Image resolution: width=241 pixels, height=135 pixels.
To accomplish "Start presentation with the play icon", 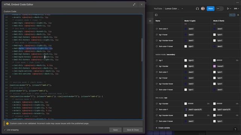I will 228,9.
